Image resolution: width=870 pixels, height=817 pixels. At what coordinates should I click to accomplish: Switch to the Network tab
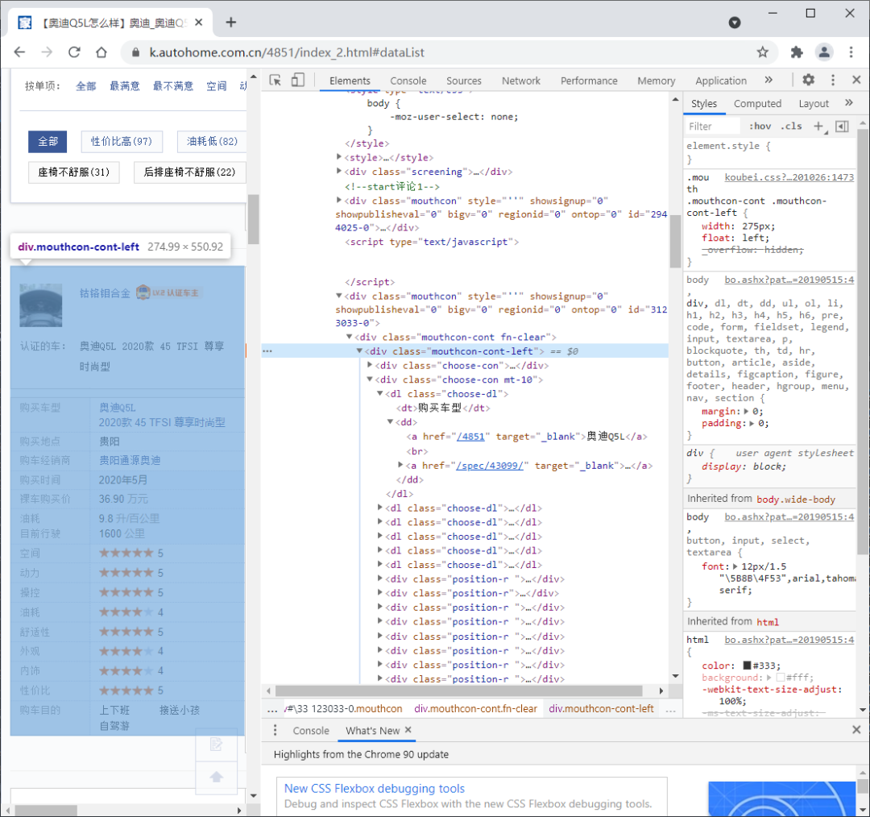pyautogui.click(x=520, y=81)
